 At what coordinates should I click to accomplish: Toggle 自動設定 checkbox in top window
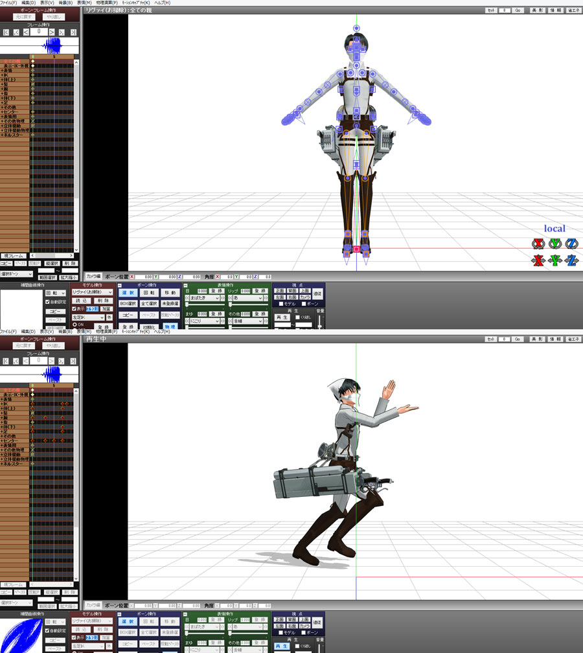47,302
